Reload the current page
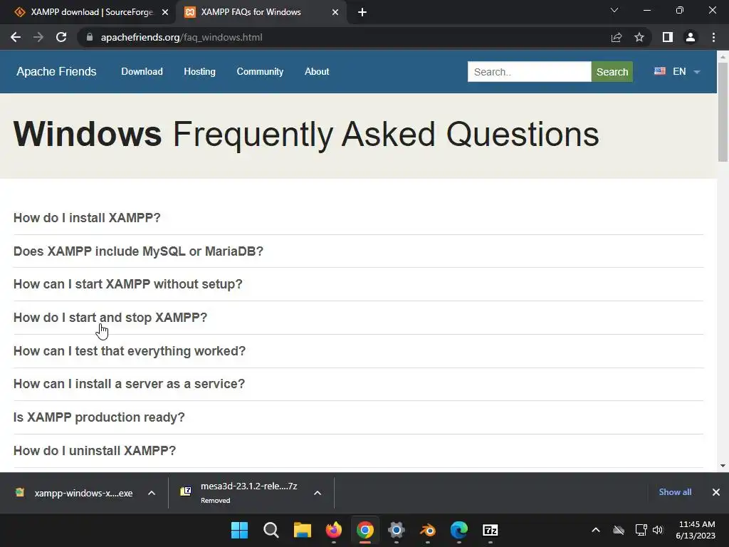This screenshot has height=547, width=729. coord(61,37)
